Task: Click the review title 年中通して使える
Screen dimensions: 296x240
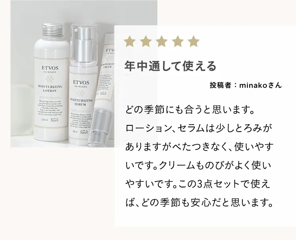Action: pyautogui.click(x=170, y=66)
